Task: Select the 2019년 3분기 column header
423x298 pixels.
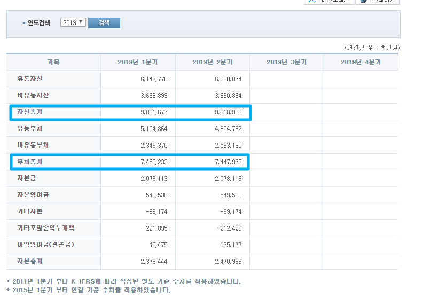Action: click(x=287, y=62)
